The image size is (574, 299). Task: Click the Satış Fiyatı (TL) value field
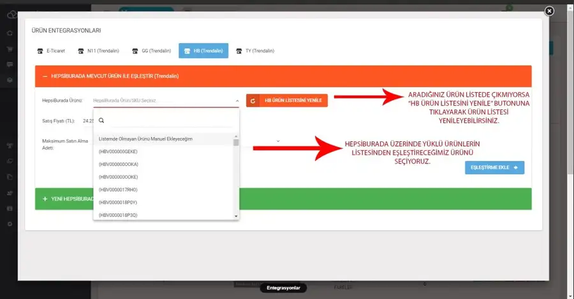click(x=88, y=121)
